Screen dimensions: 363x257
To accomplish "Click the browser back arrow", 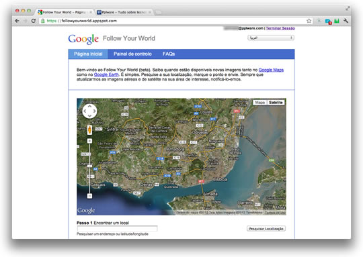I will click(x=17, y=21).
